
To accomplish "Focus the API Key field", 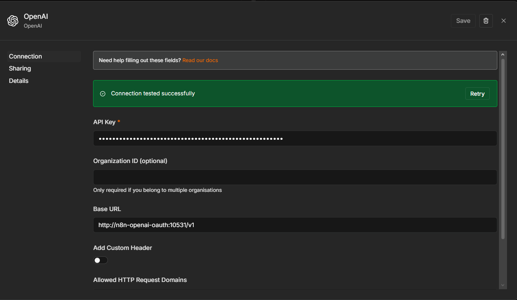I will (295, 139).
